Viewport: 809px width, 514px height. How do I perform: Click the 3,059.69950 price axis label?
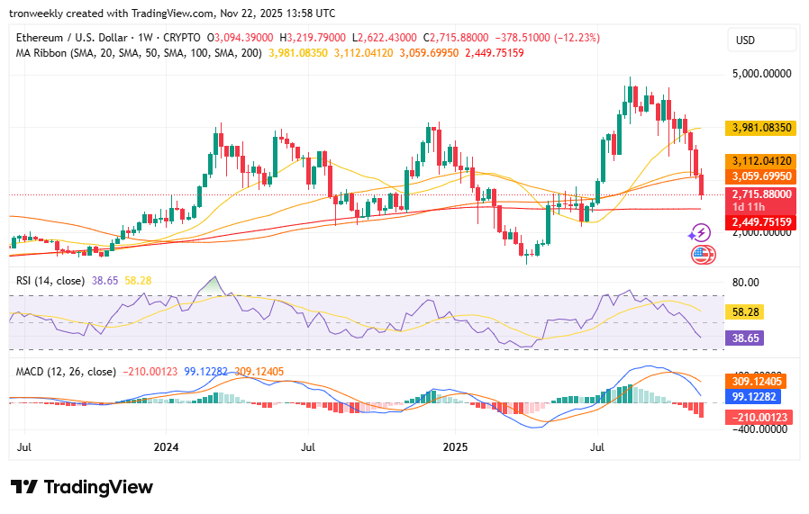point(761,176)
